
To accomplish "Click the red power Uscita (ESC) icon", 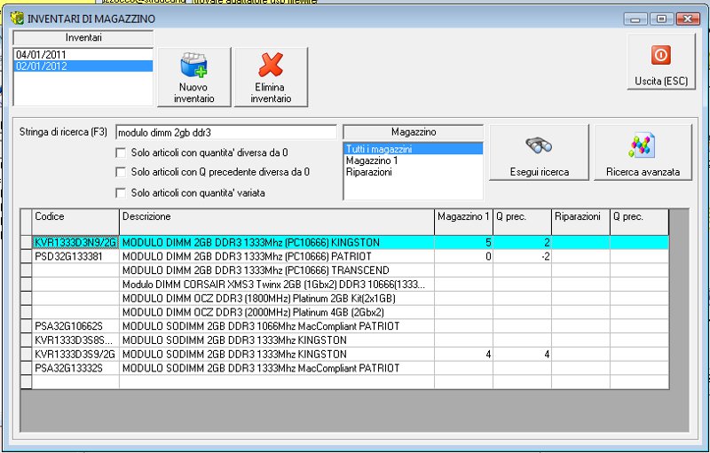I will point(661,55).
